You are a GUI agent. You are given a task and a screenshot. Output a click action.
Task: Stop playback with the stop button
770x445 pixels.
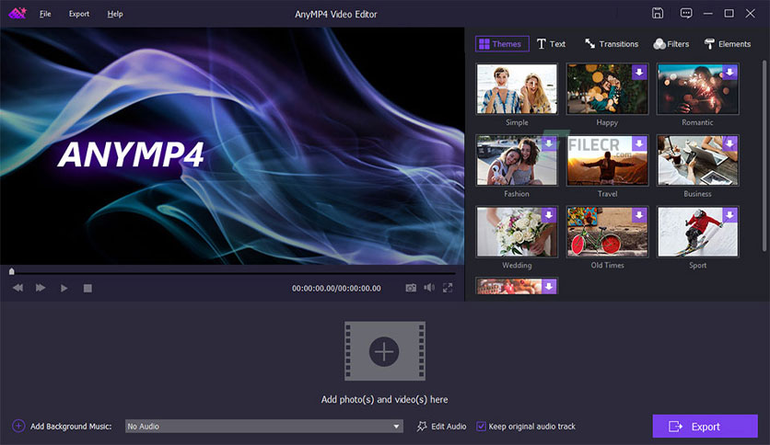pos(87,288)
